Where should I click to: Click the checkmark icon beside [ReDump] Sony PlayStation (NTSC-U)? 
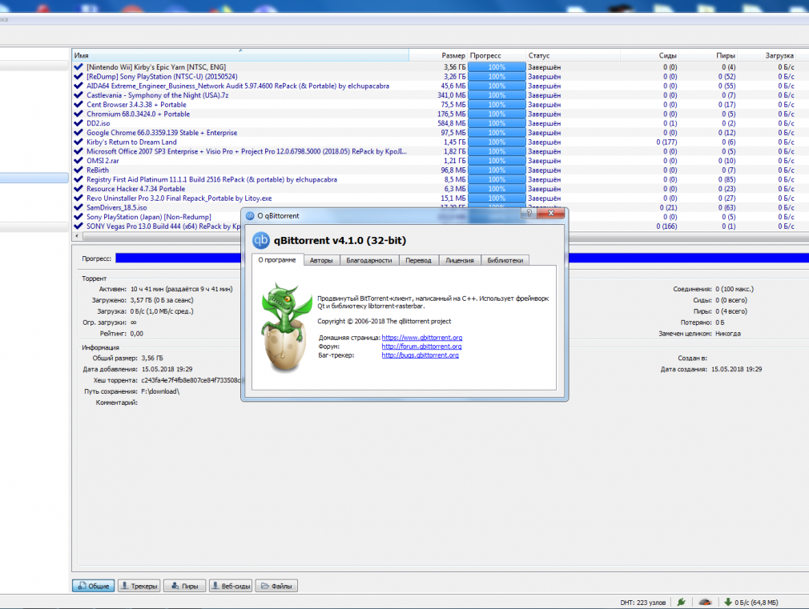tap(78, 76)
